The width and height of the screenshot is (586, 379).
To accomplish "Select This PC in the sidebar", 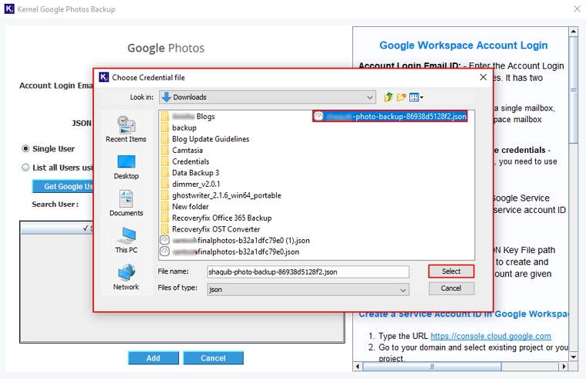I will click(x=126, y=240).
